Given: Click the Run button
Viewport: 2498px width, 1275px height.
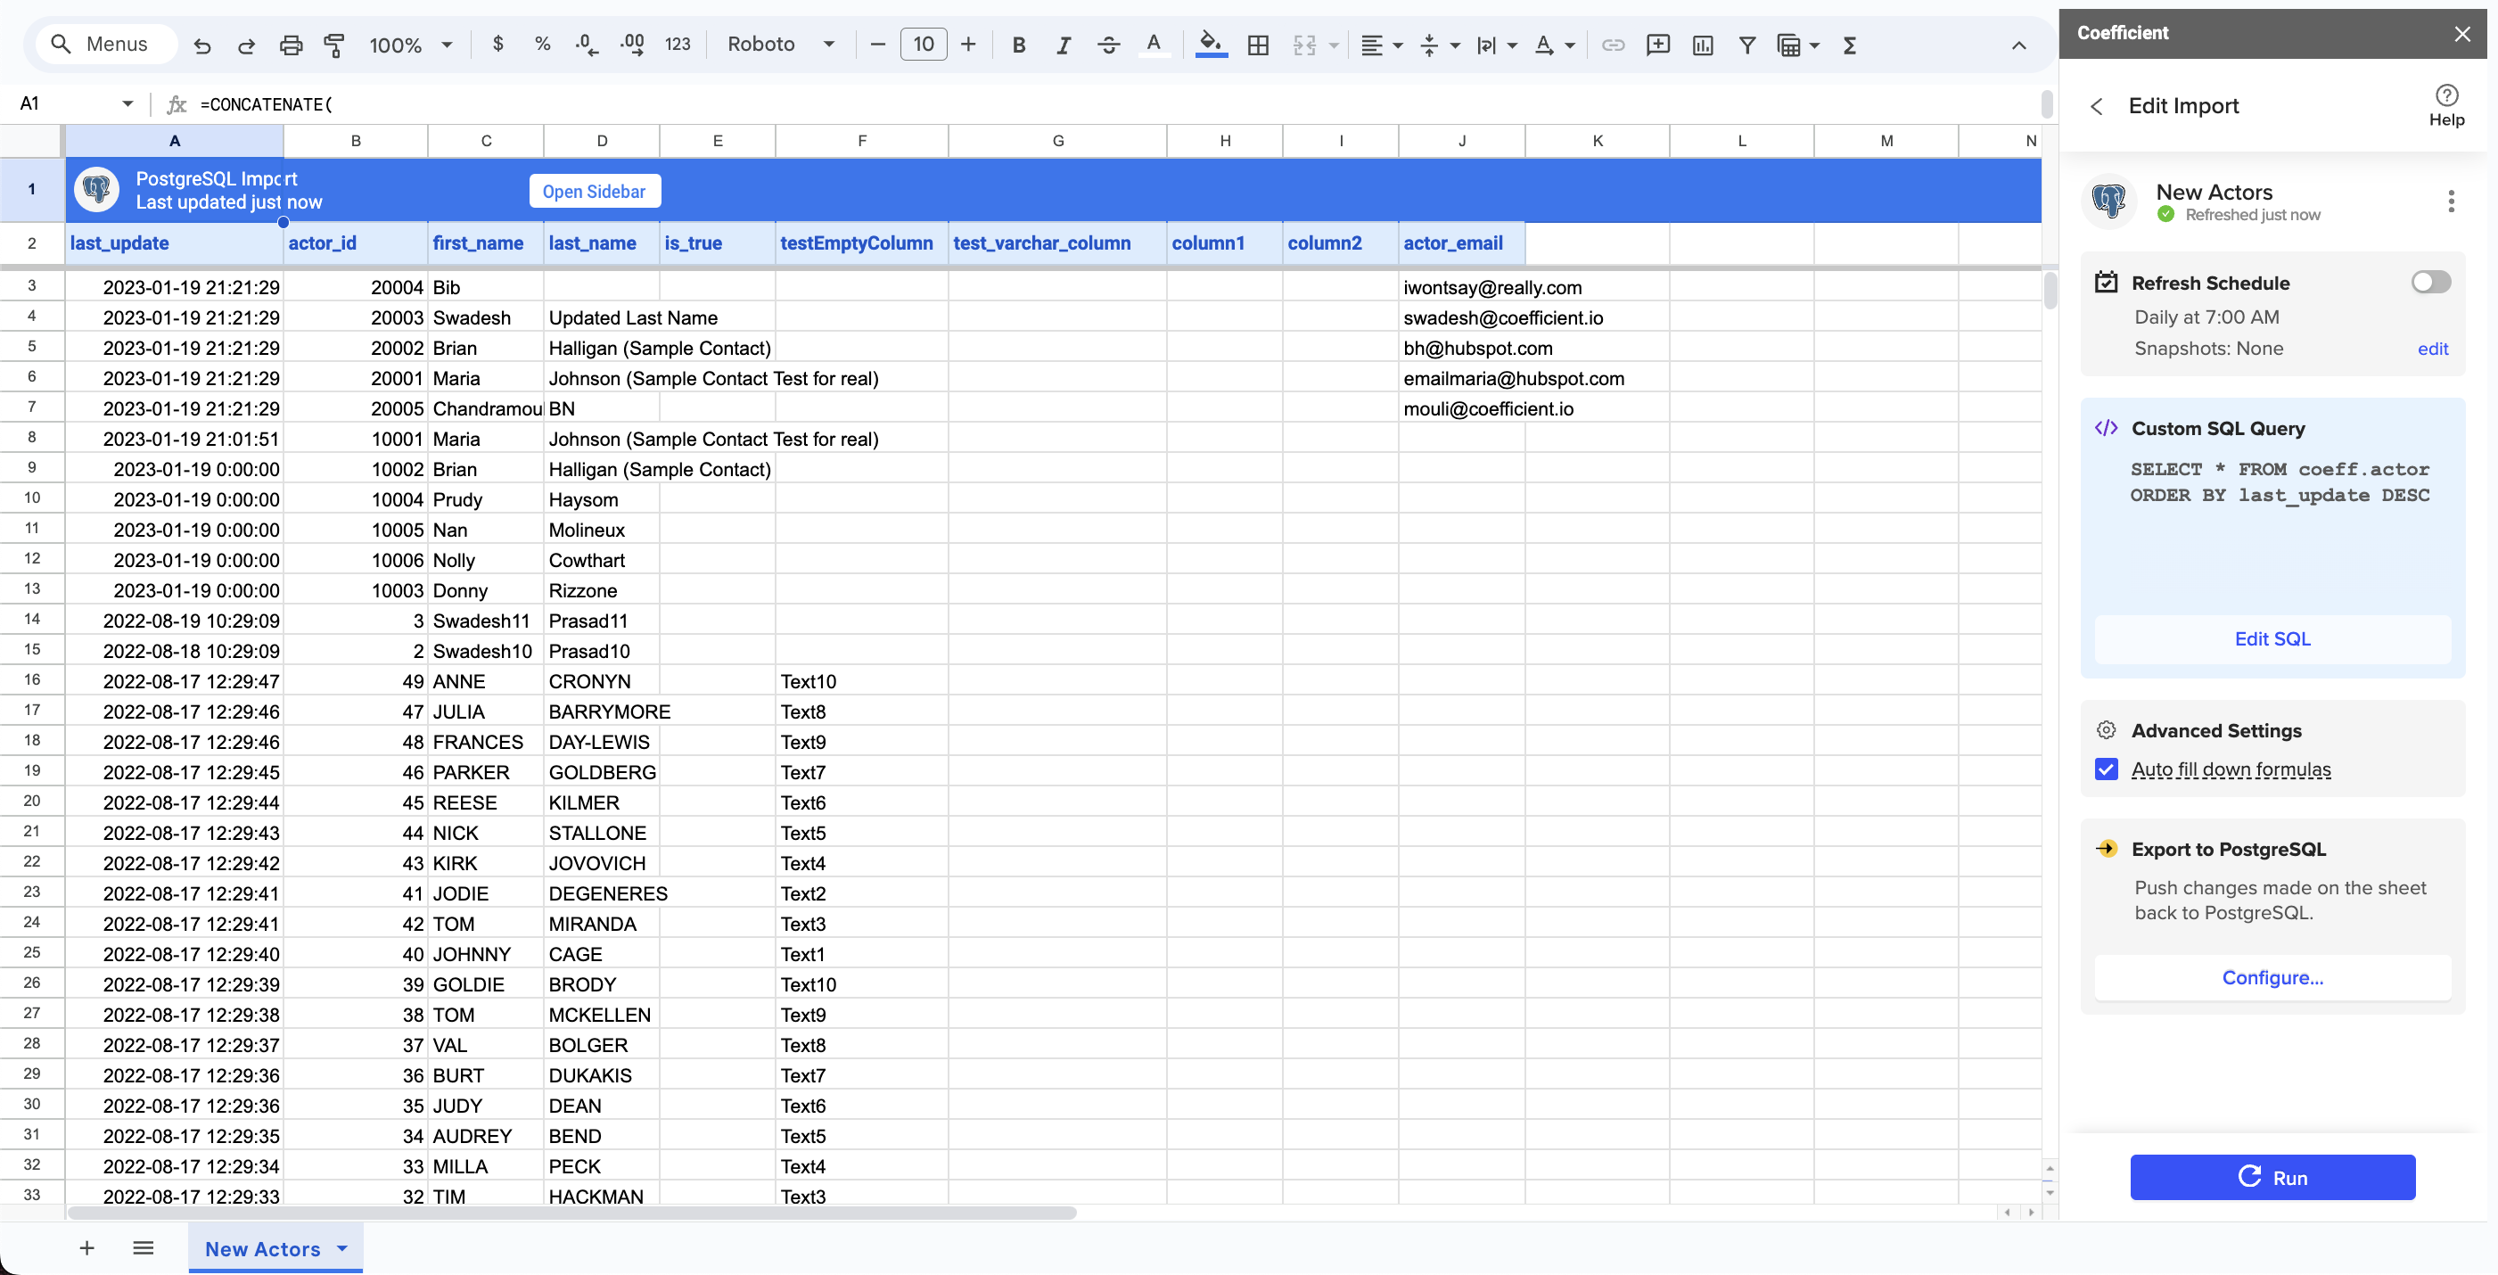Looking at the screenshot, I should [x=2272, y=1177].
